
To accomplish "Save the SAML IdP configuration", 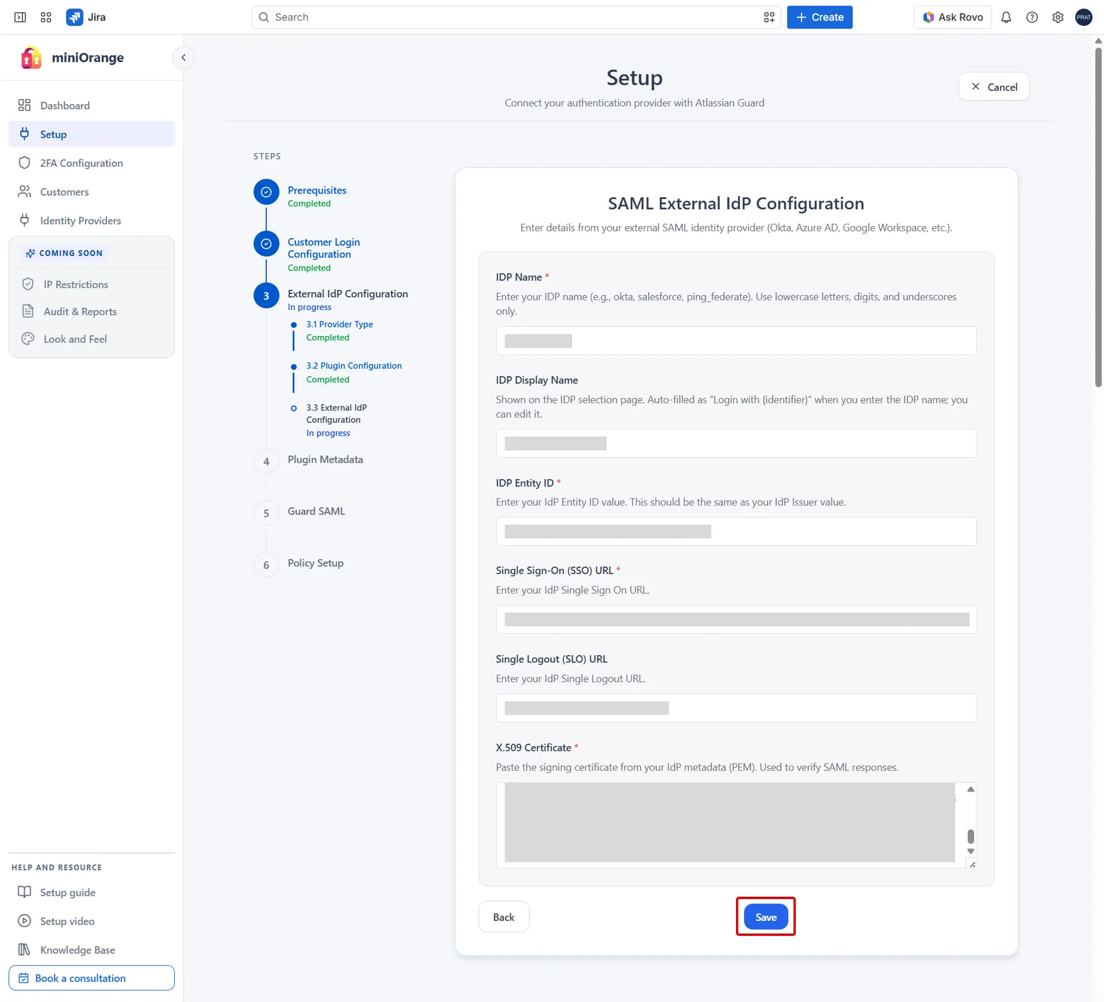I will [x=766, y=917].
